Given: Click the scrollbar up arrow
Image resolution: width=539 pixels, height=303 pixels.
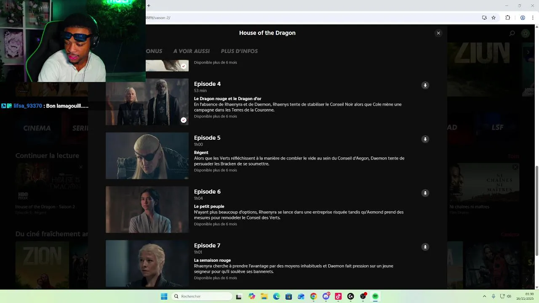Looking at the screenshot, I should click(536, 27).
